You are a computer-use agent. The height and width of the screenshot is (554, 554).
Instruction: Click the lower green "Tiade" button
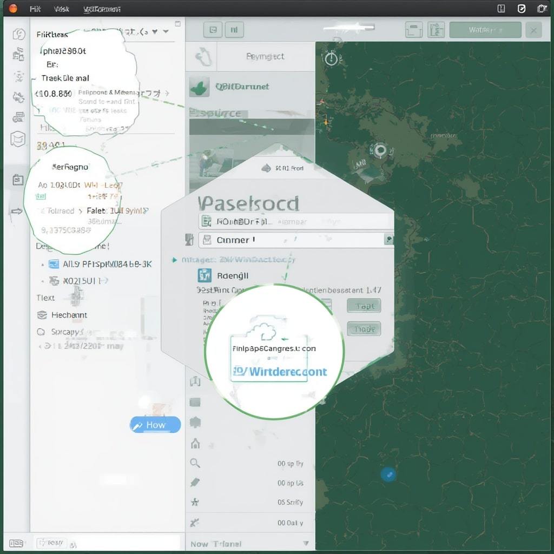pyautogui.click(x=364, y=329)
